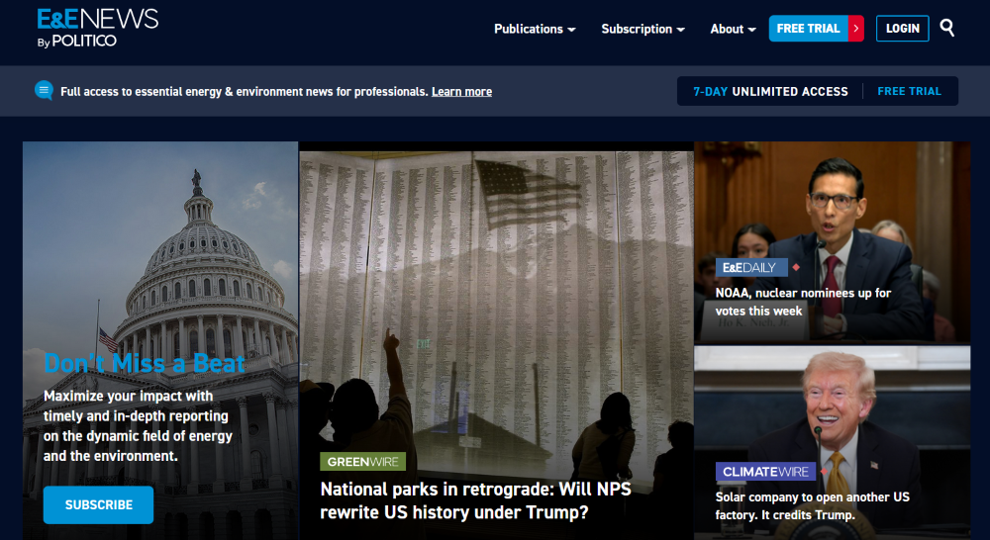Image resolution: width=990 pixels, height=540 pixels.
Task: Click the red arrow on Free Trial button
Action: tap(855, 29)
